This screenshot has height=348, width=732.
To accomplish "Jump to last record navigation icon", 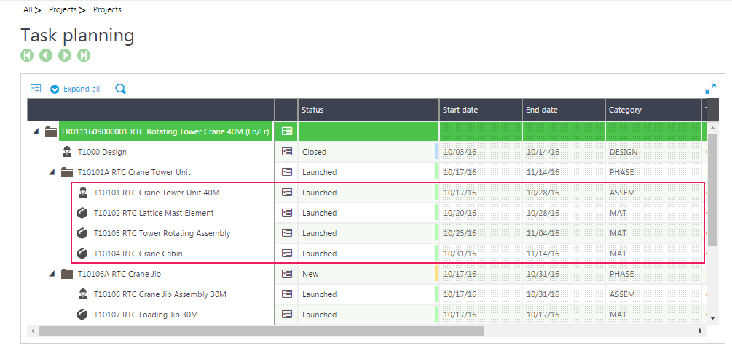I will point(84,55).
